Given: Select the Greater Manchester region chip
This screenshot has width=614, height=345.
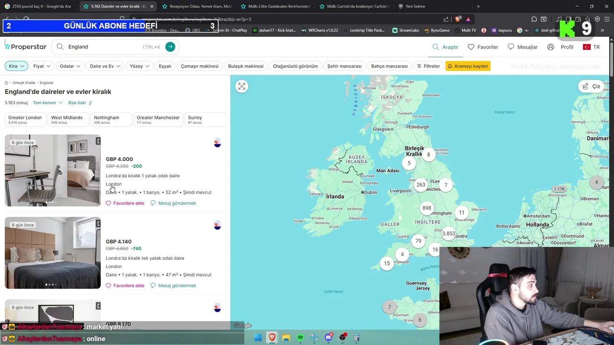Looking at the screenshot, I should click(x=158, y=119).
